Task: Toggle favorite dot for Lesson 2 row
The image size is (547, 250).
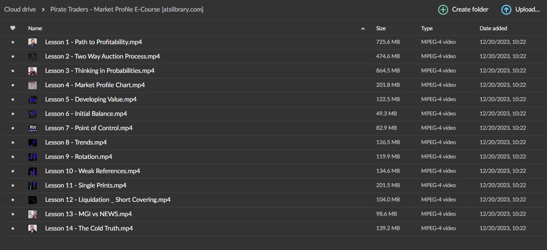Action: pos(13,57)
